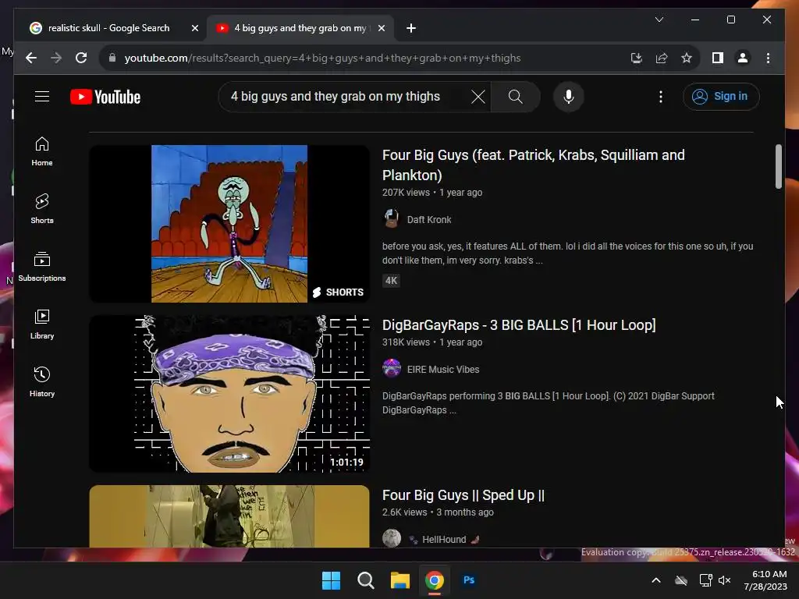Open the Windows Start menu
The image size is (799, 599).
(331, 580)
